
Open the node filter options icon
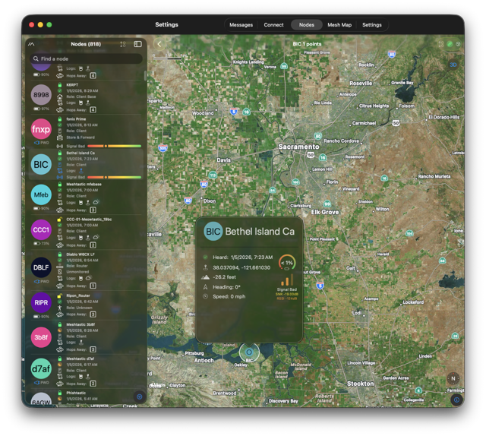click(123, 44)
